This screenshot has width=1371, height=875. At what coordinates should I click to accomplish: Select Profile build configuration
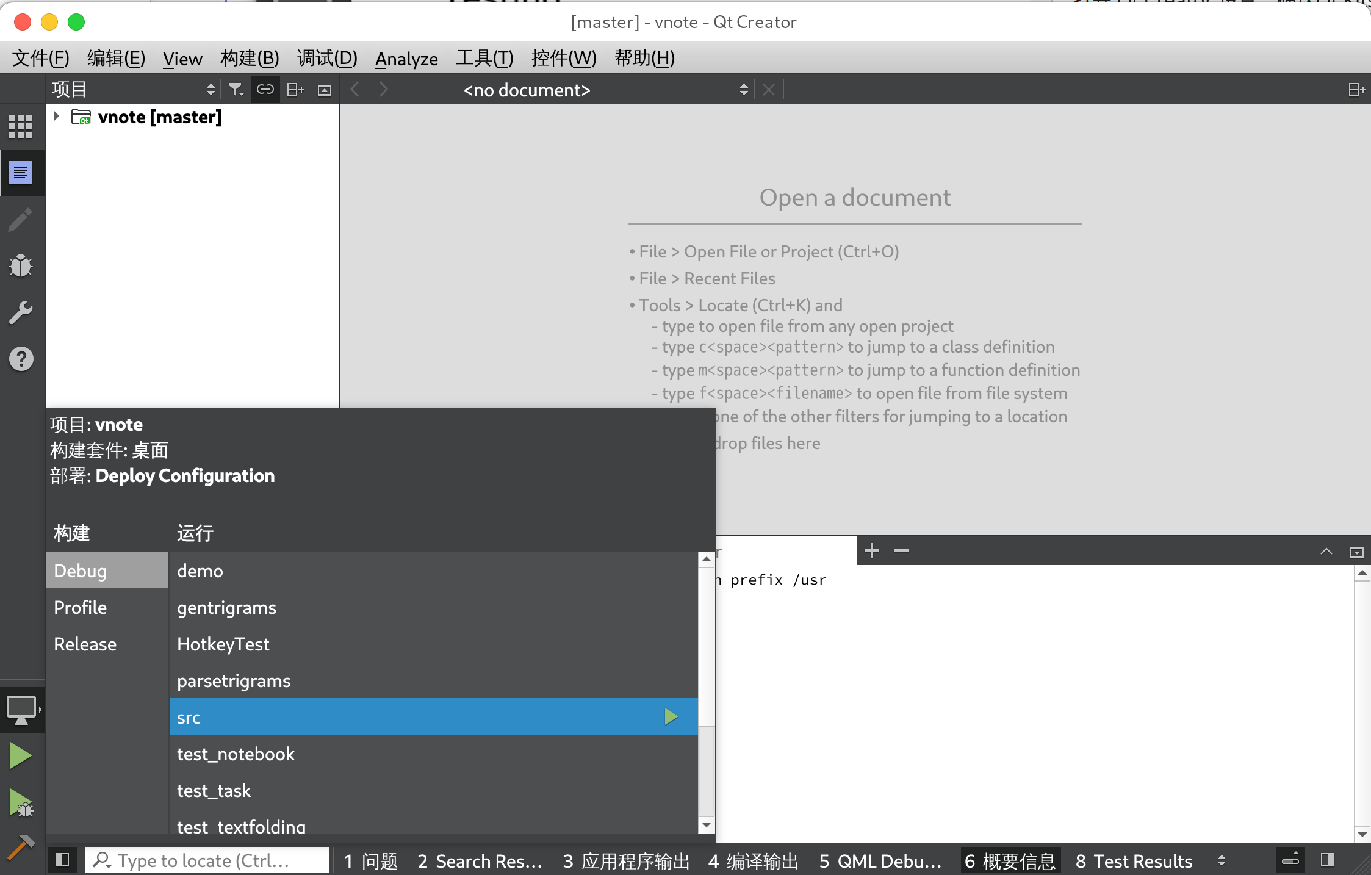(107, 607)
